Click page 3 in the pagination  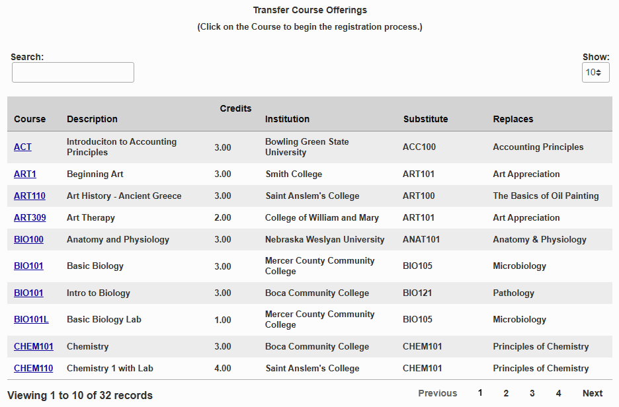point(532,392)
